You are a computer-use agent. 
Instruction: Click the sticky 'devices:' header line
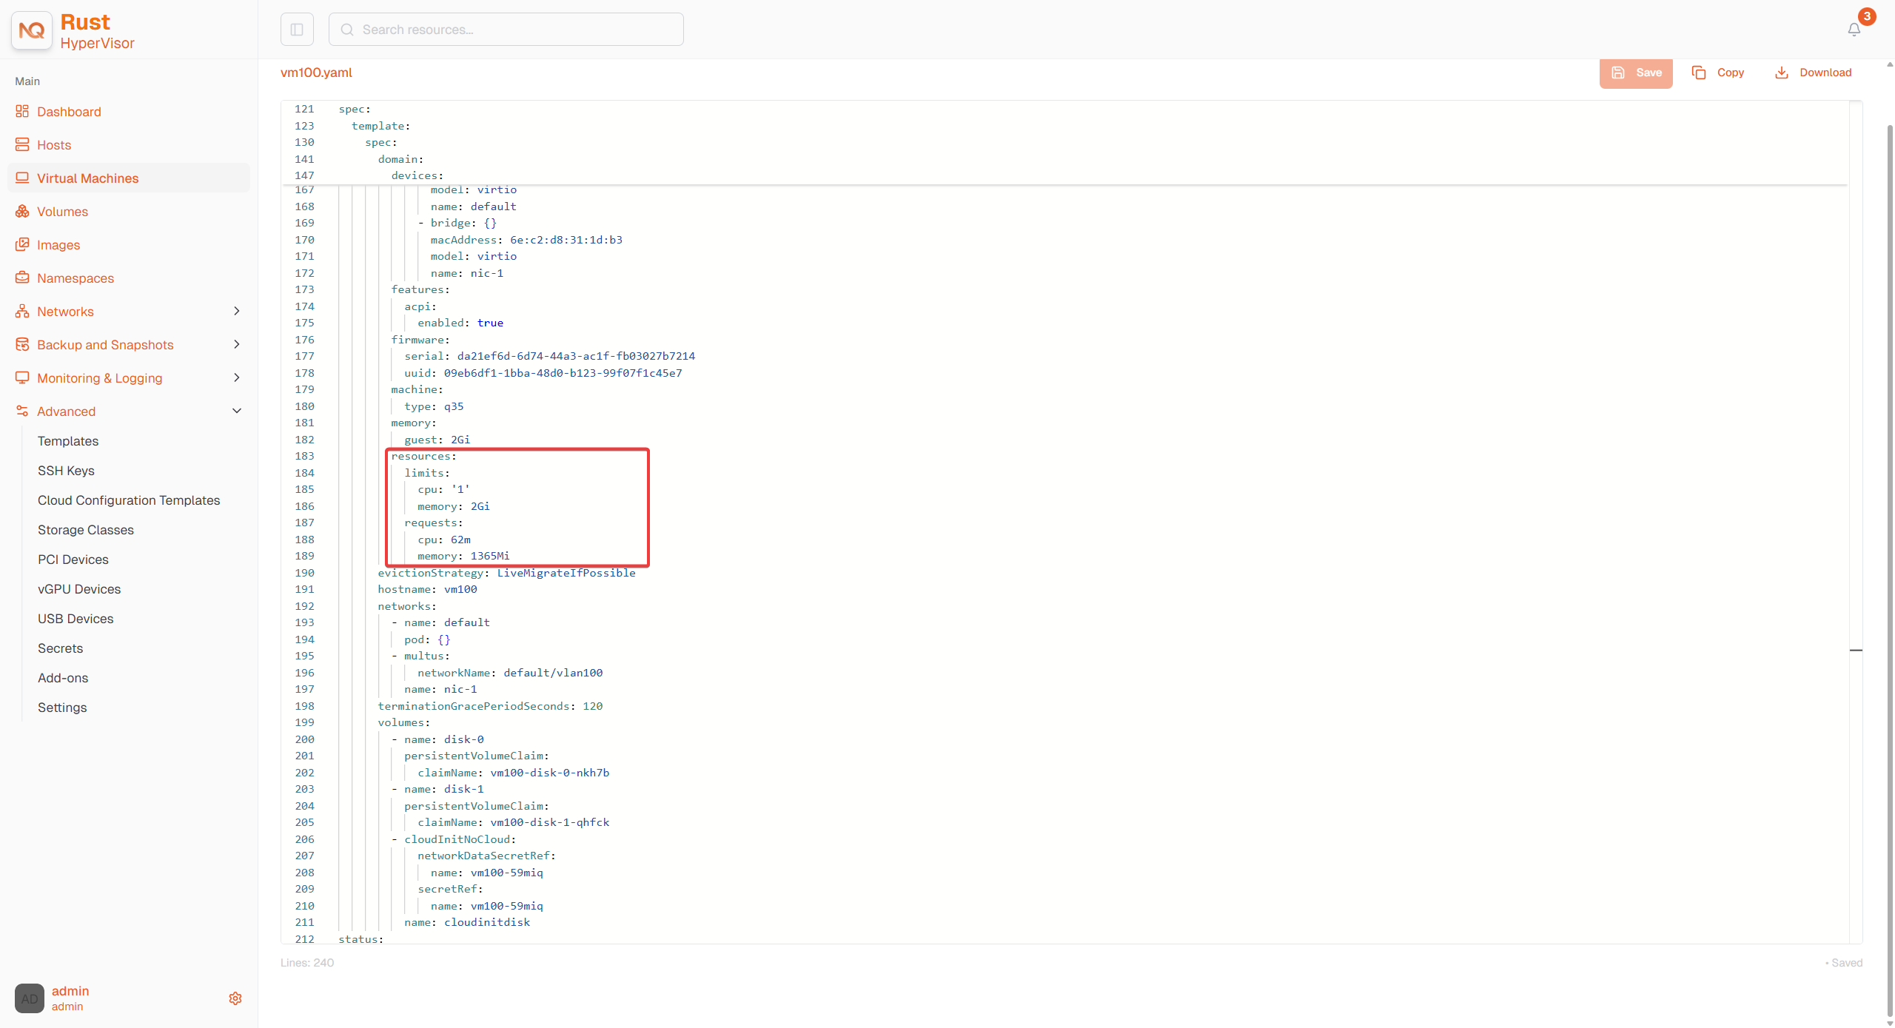pos(417,175)
